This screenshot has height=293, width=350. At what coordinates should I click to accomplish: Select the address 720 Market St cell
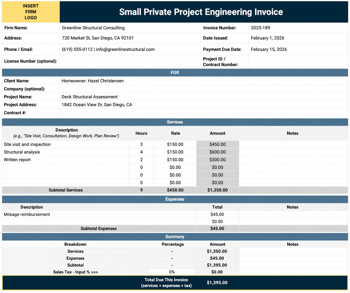(130, 38)
